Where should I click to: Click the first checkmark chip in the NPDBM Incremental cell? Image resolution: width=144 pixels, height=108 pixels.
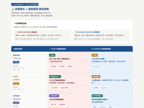(x=94, y=107)
